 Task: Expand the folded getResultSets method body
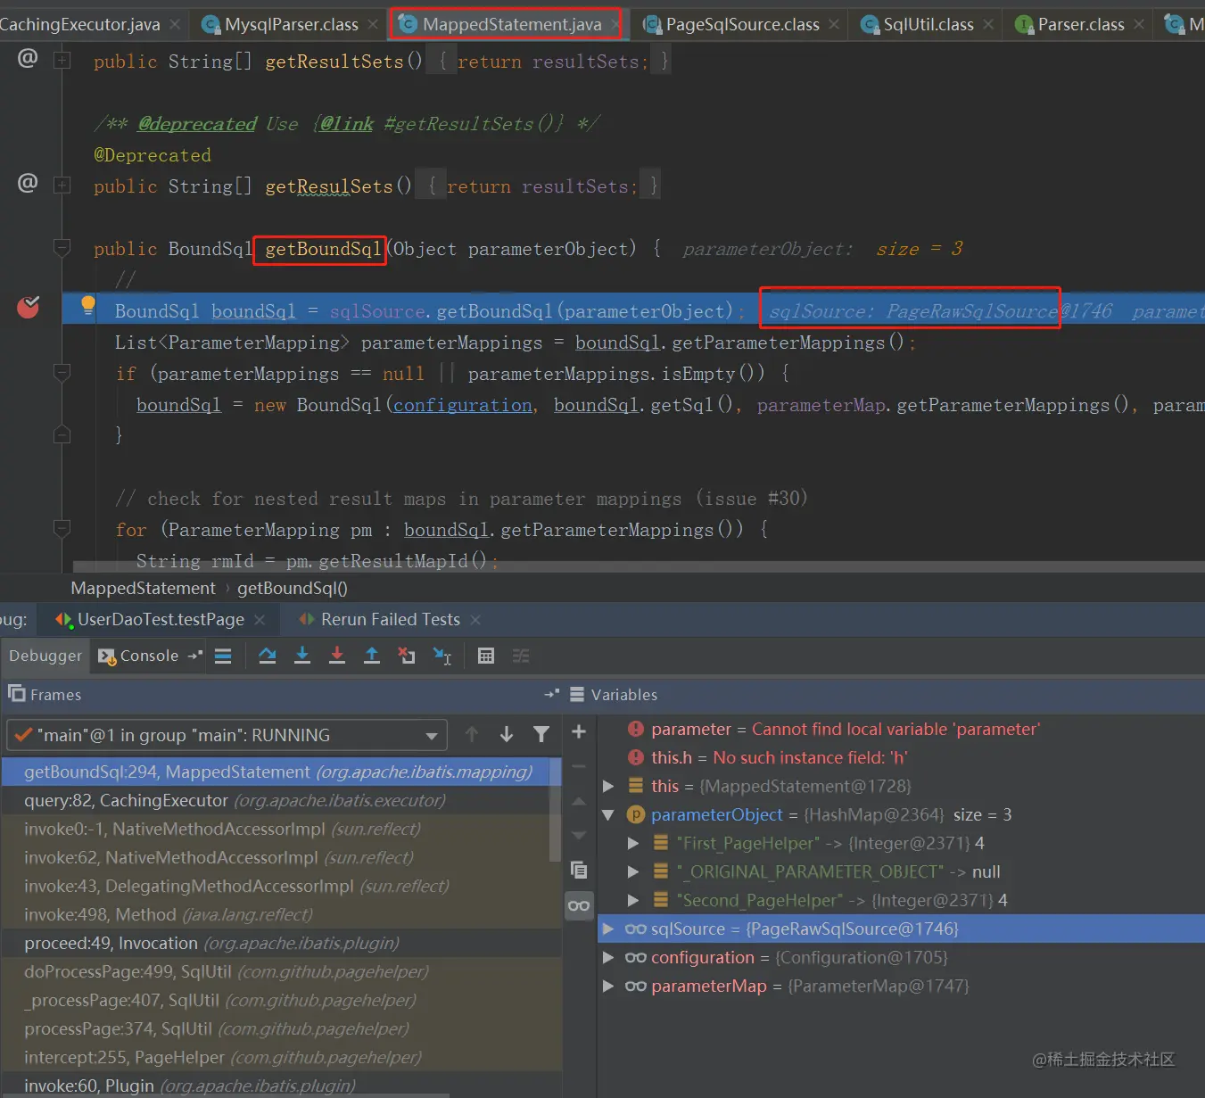62,61
